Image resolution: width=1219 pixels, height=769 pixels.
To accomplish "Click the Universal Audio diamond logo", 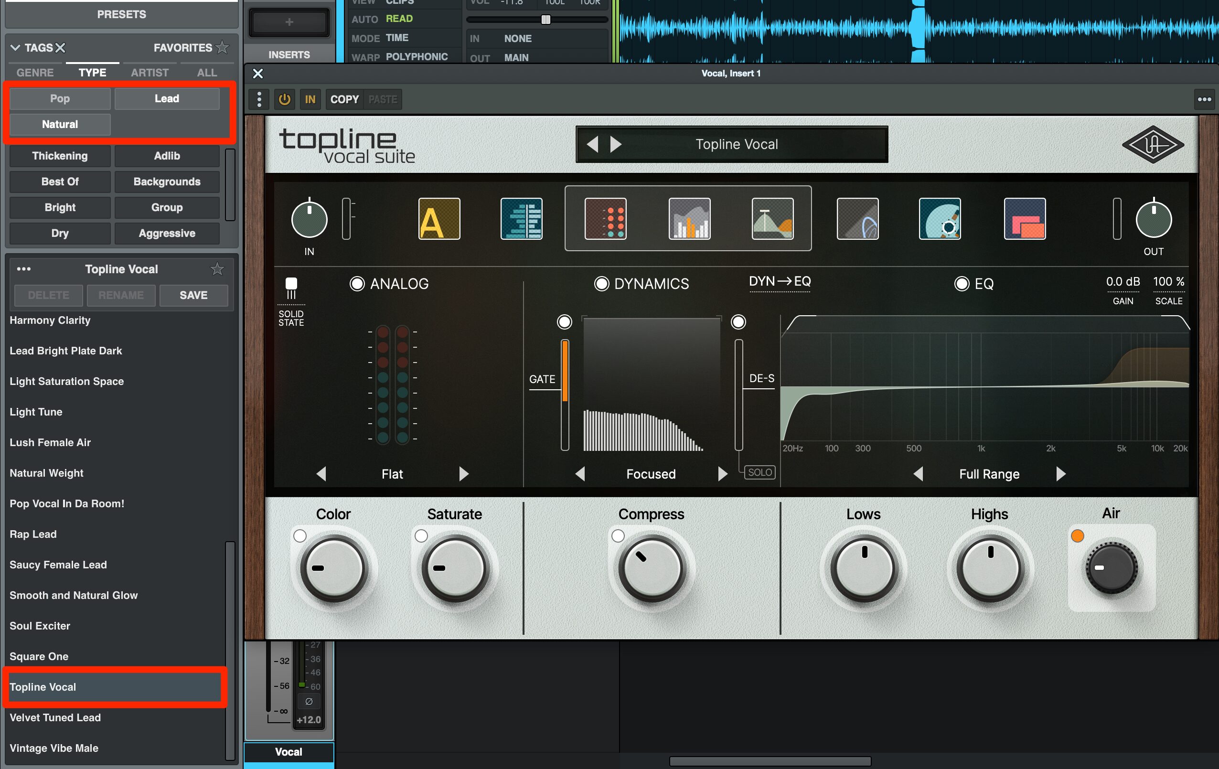I will pyautogui.click(x=1153, y=145).
